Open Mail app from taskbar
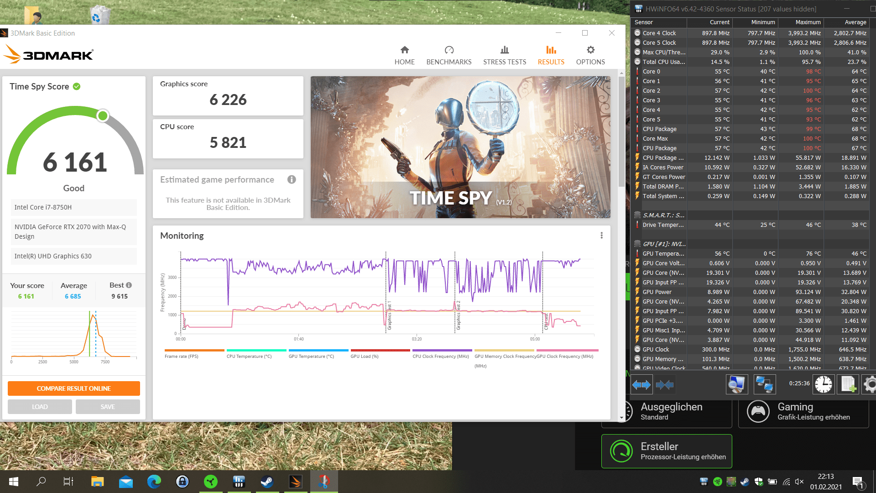This screenshot has height=493, width=876. pos(125,482)
